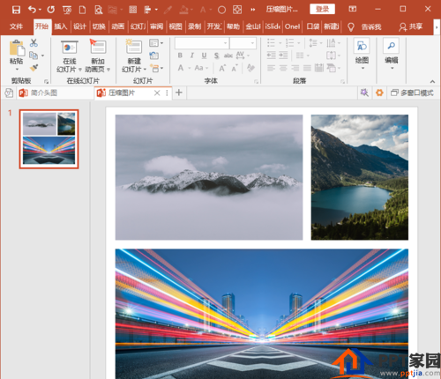The width and height of the screenshot is (441, 379).
Task: Open the 绘图 drawing tools icon
Action: 362,46
